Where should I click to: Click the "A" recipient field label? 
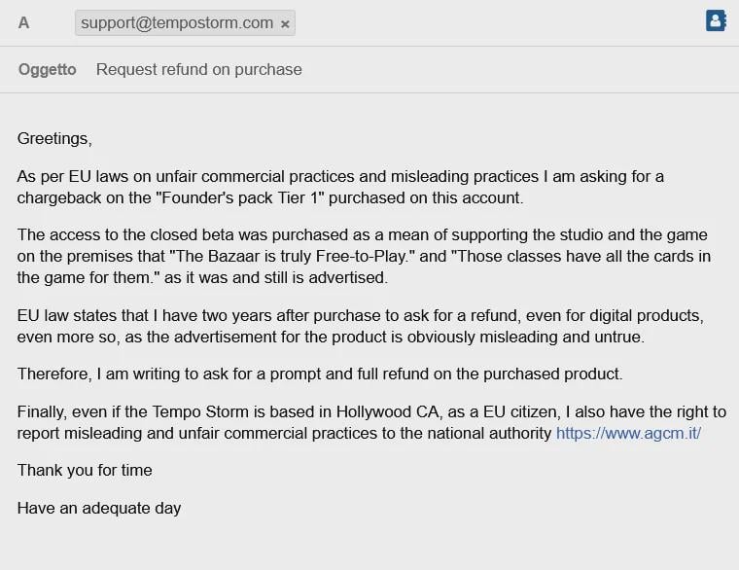(x=23, y=22)
